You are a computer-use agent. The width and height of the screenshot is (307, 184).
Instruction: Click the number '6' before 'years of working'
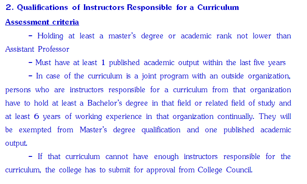[x=37, y=117]
